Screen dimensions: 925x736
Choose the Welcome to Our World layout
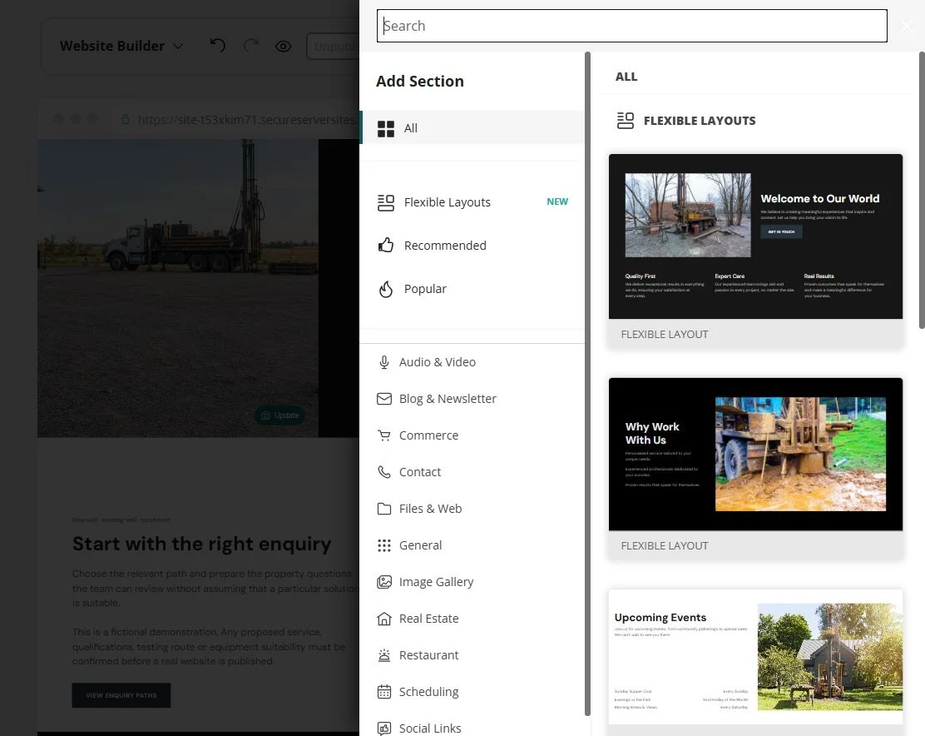pyautogui.click(x=755, y=251)
